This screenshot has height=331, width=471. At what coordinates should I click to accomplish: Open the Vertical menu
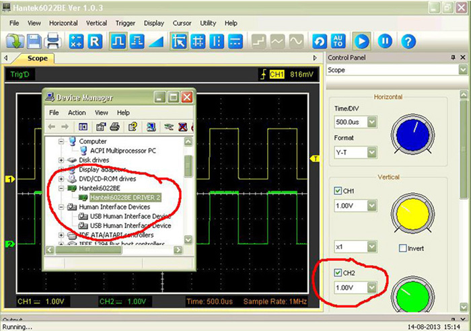tap(96, 23)
